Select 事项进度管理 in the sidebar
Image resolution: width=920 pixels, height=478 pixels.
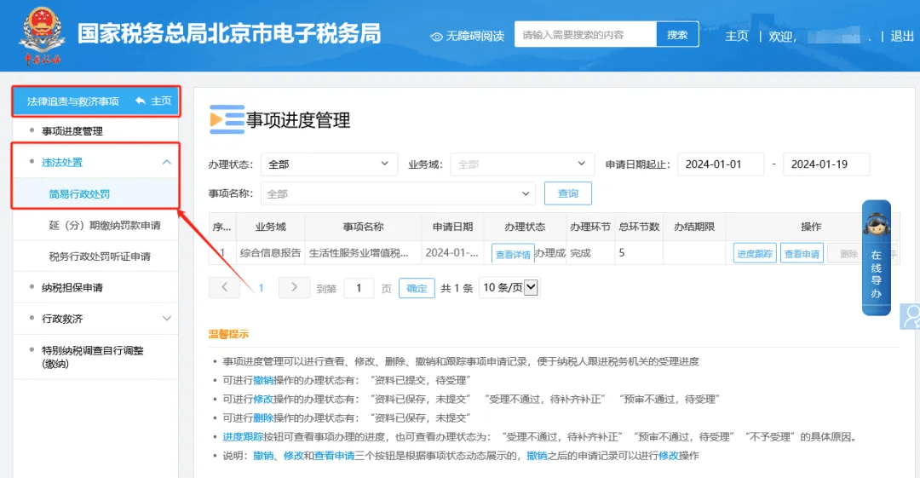coord(72,131)
